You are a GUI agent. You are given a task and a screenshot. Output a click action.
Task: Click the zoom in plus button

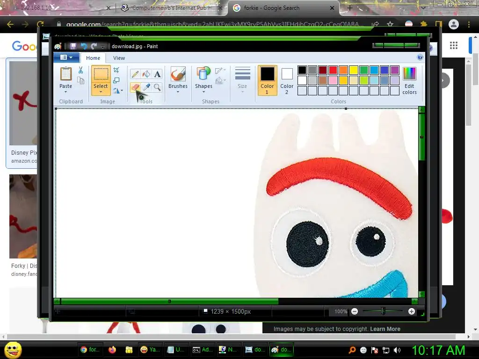point(412,311)
